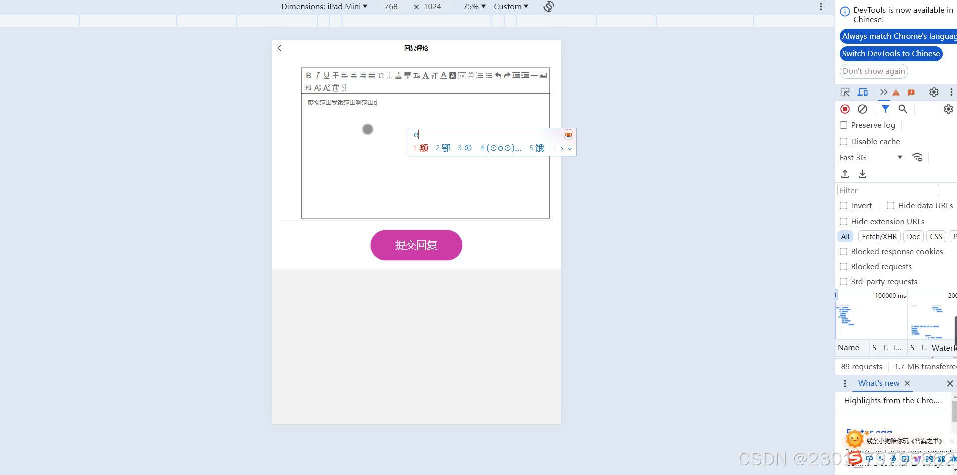Open network conditions wifi settings
This screenshot has height=475, width=957.
click(917, 157)
